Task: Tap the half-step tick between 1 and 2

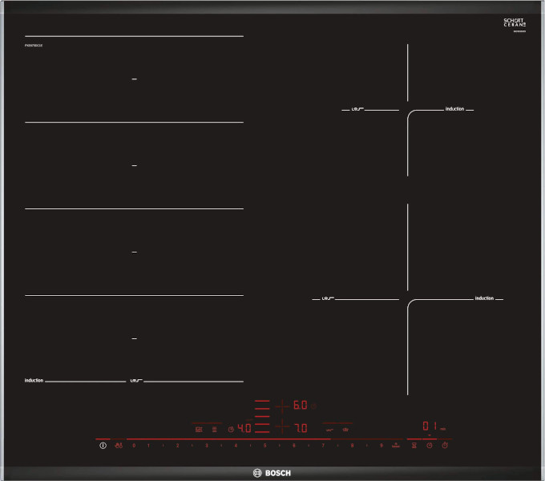Action: pyautogui.click(x=163, y=446)
